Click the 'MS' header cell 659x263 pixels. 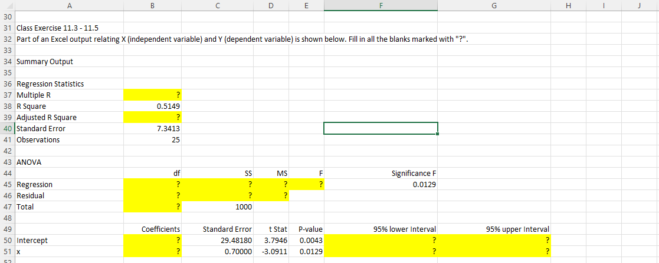[271, 173]
